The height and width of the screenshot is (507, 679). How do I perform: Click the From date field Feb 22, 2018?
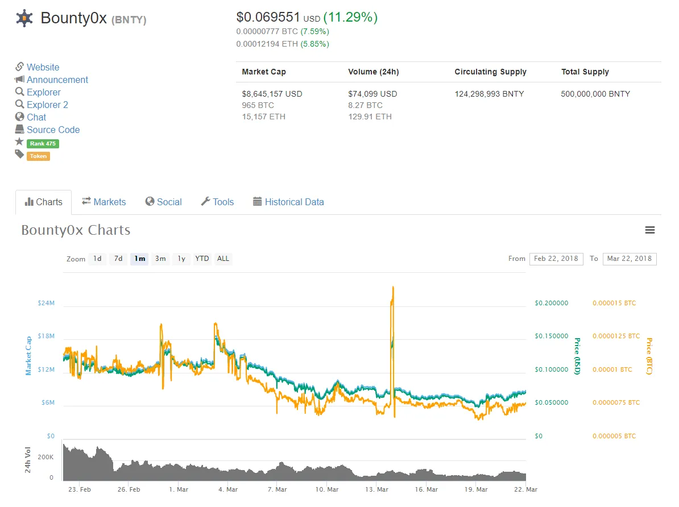point(556,259)
